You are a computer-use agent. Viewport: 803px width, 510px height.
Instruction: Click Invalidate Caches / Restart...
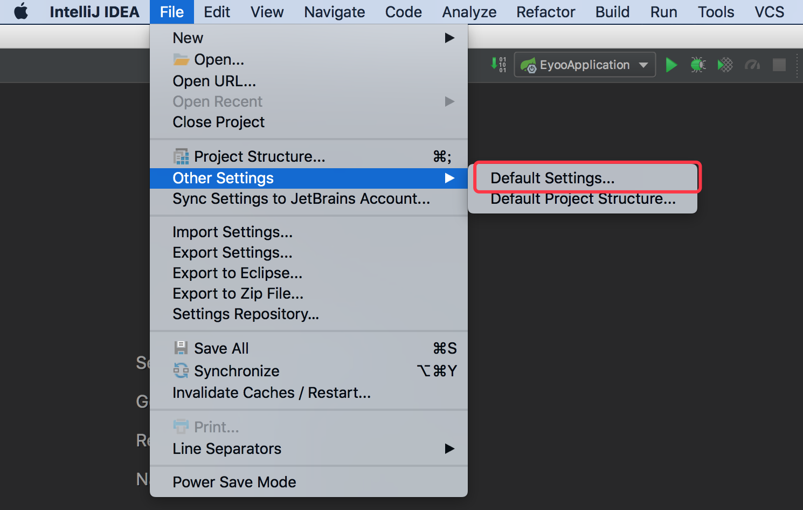[x=271, y=392]
